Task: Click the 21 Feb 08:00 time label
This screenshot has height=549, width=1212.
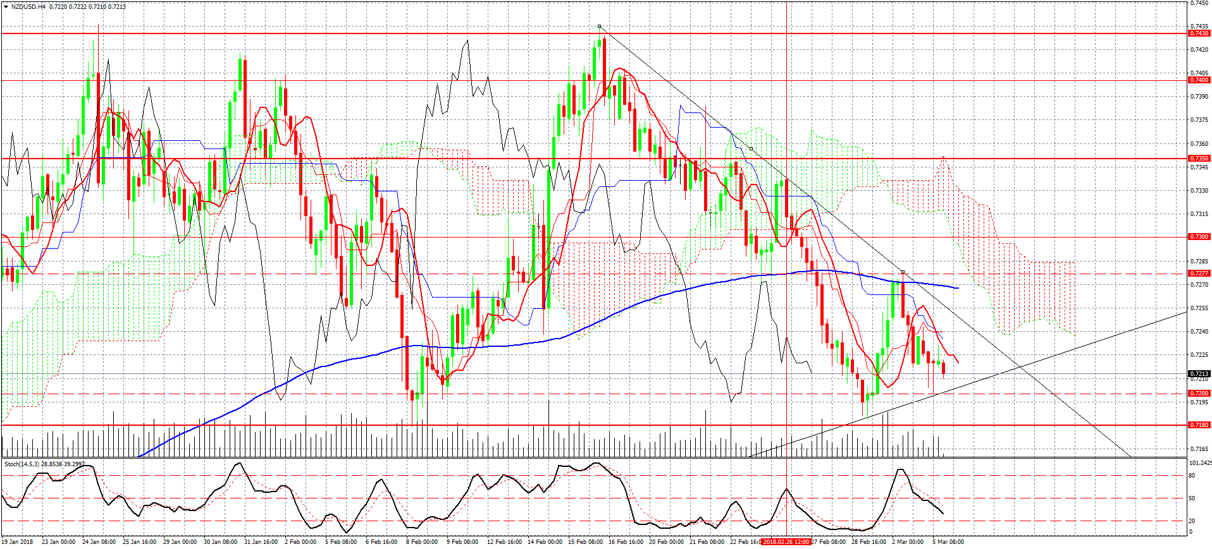Action: pyautogui.click(x=707, y=542)
